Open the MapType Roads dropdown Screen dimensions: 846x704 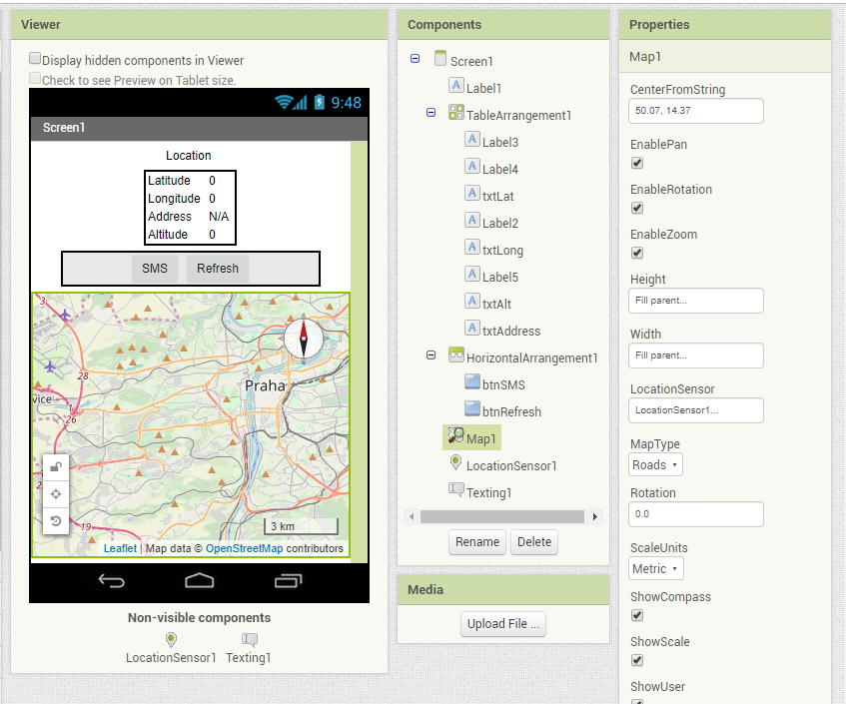(654, 464)
